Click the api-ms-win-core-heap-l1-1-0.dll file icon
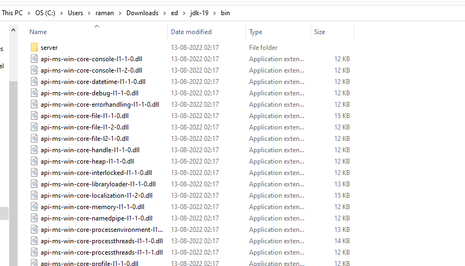 pyautogui.click(x=34, y=161)
